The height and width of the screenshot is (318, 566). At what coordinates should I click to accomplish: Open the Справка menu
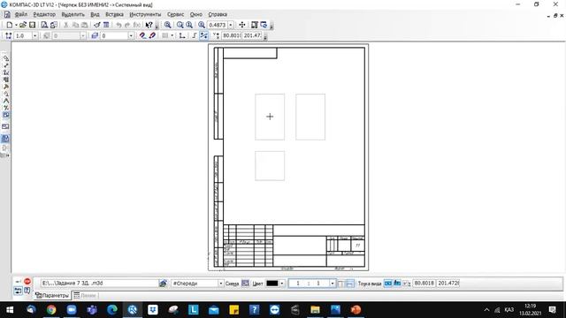218,14
